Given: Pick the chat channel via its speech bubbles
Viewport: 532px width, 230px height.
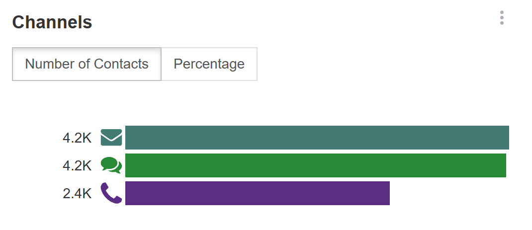Looking at the screenshot, I should [x=111, y=165].
